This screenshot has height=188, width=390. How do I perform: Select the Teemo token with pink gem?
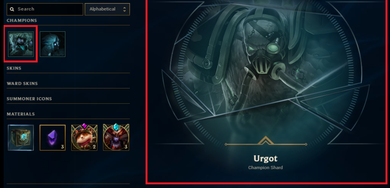[x=84, y=137]
